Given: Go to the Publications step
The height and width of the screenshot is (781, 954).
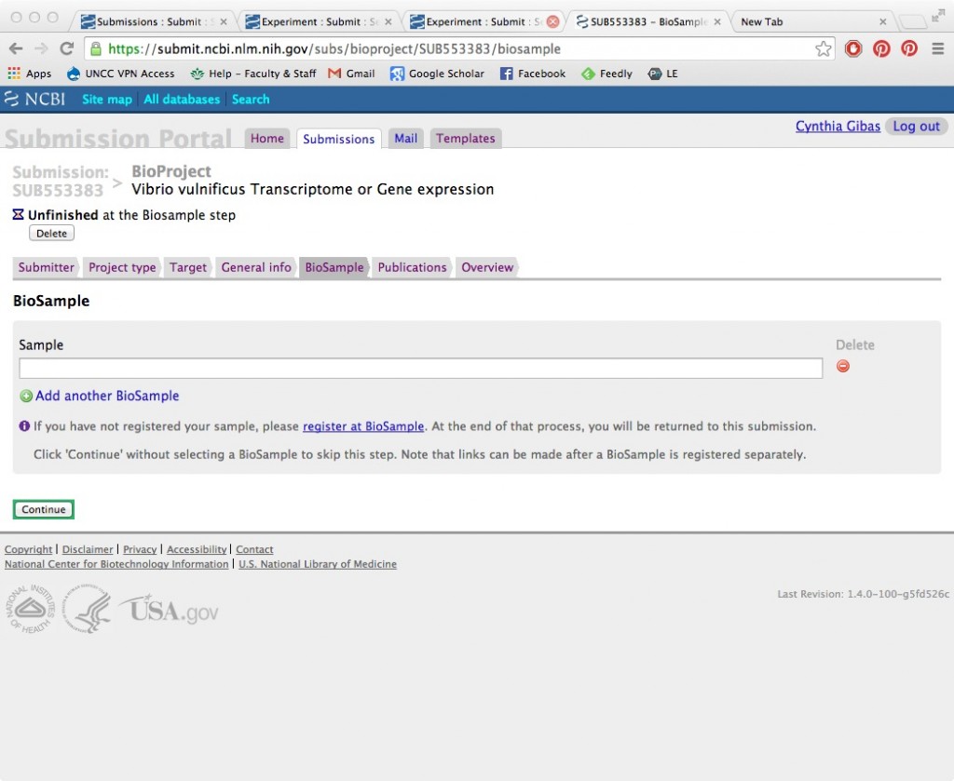Looking at the screenshot, I should [x=412, y=267].
